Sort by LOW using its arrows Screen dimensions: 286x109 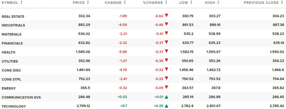(191, 3)
